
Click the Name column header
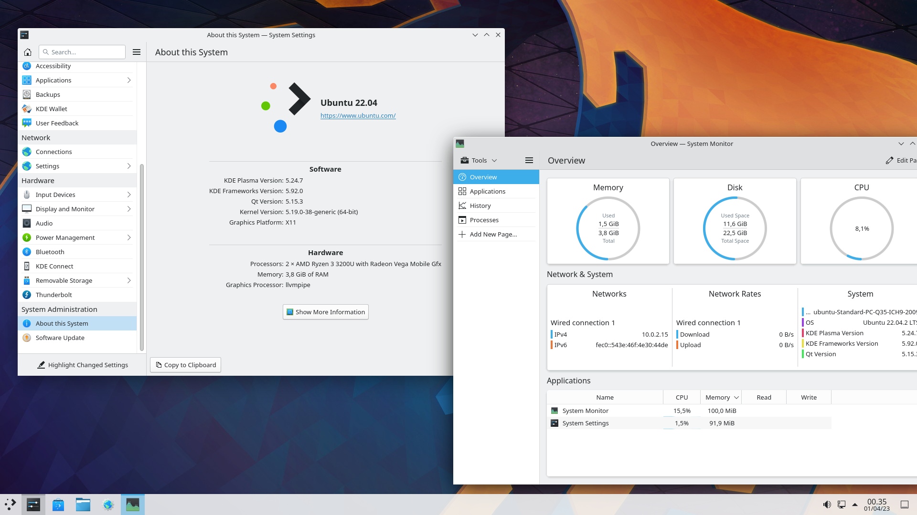605,397
